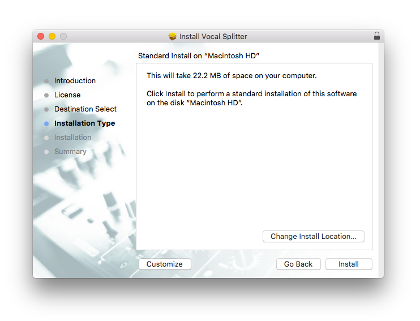Click Change Install Location button
The height and width of the screenshot is (321, 420).
coord(313,236)
